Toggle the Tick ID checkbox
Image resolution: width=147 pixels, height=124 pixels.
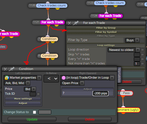(38, 94)
